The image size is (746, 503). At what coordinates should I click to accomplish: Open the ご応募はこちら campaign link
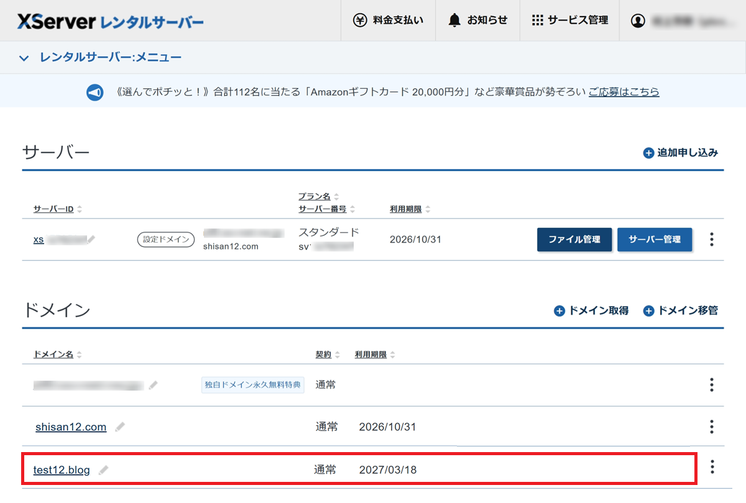tap(624, 92)
